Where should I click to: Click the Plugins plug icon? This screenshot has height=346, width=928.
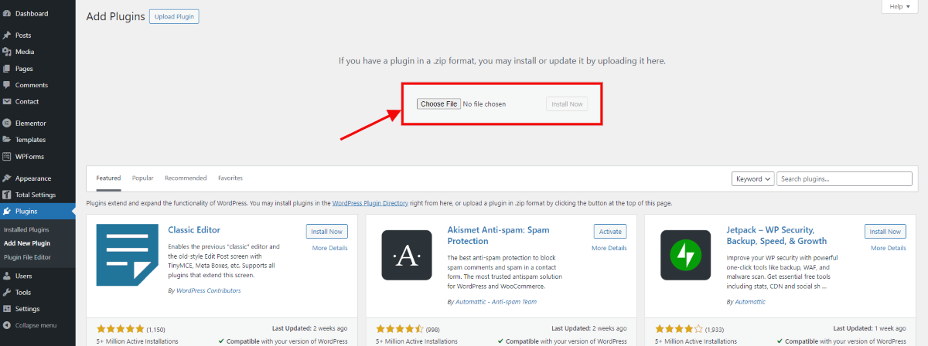pos(7,212)
